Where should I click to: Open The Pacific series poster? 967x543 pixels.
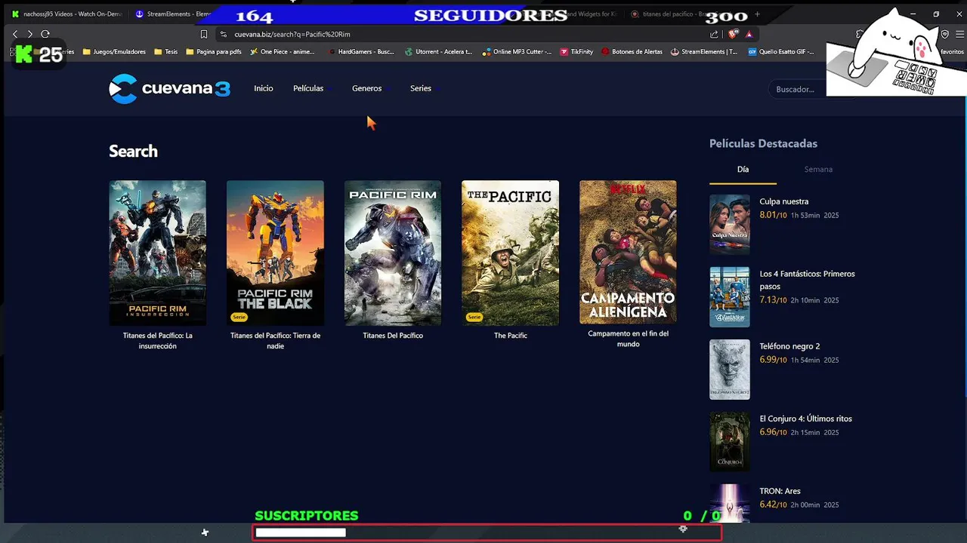(x=511, y=253)
